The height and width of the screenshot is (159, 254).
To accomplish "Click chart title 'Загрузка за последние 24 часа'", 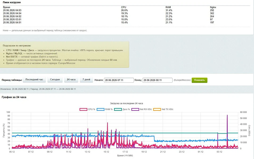I will point(126,103).
